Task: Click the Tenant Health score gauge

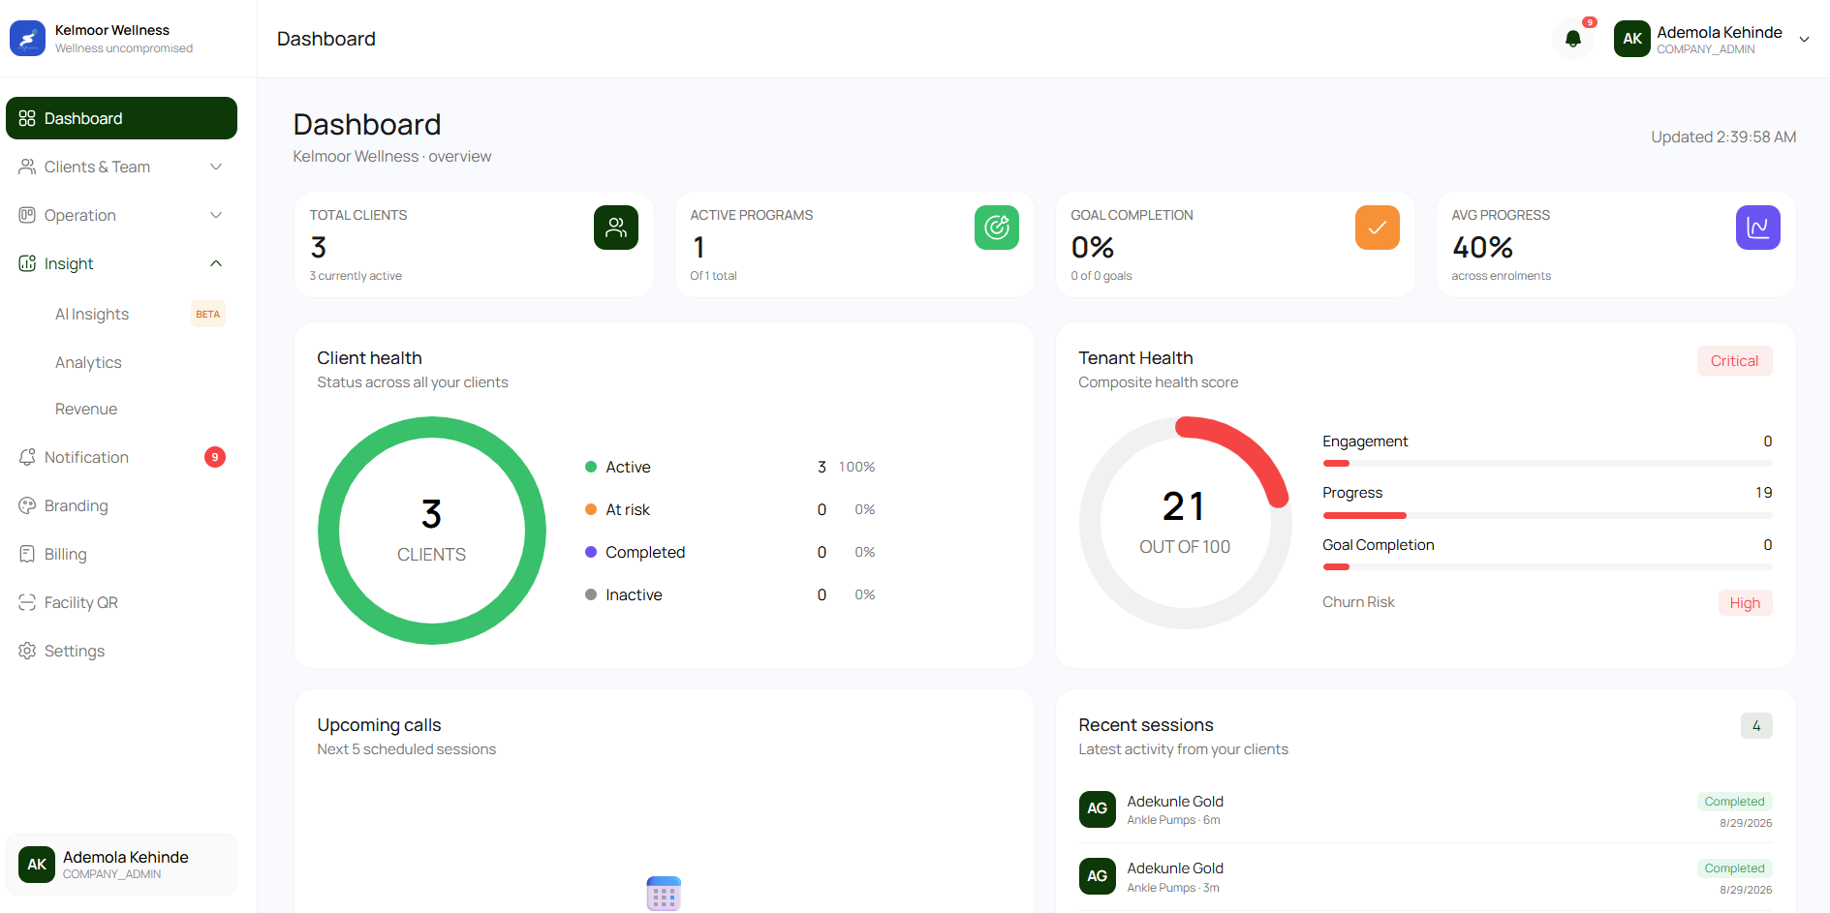Action: point(1185,523)
